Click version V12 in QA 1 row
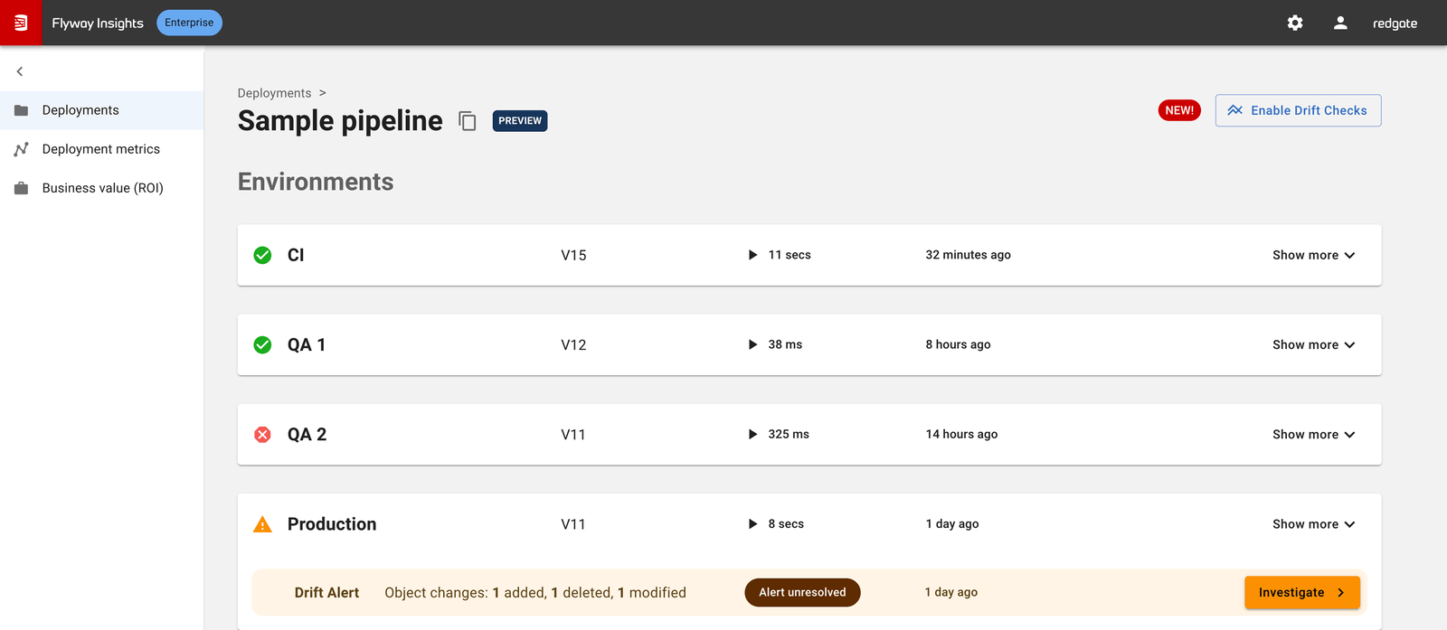Viewport: 1447px width, 630px height. [573, 344]
